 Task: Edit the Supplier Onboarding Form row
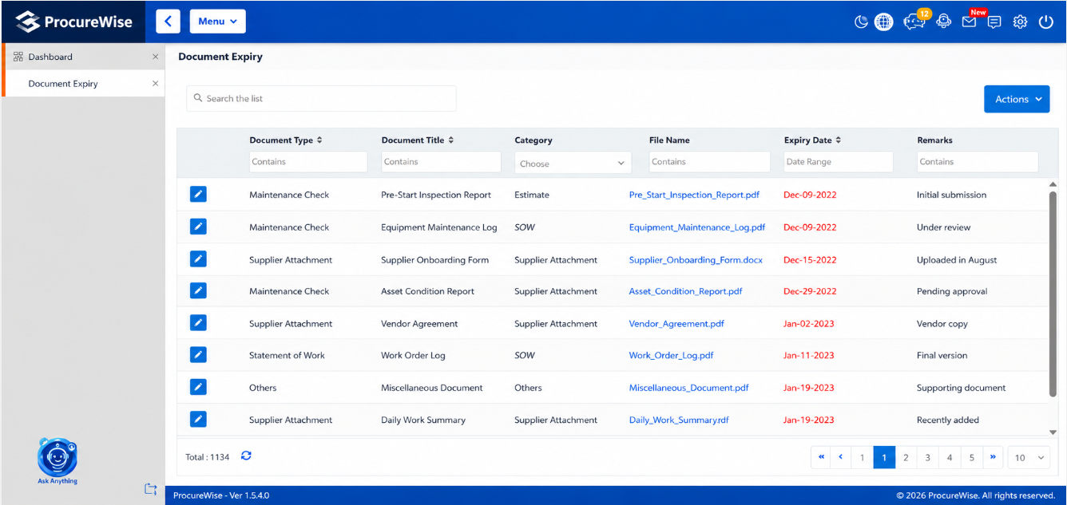coord(198,259)
